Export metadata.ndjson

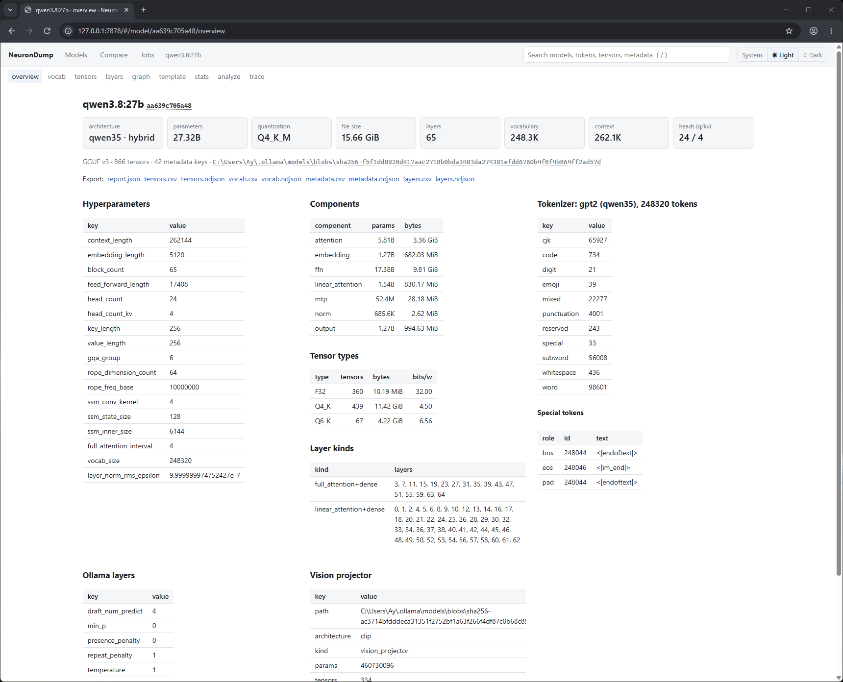coord(374,179)
